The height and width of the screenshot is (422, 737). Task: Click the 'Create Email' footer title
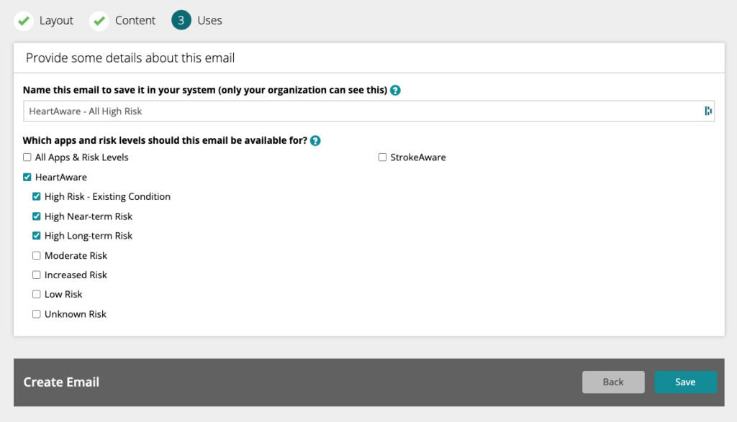tap(61, 382)
